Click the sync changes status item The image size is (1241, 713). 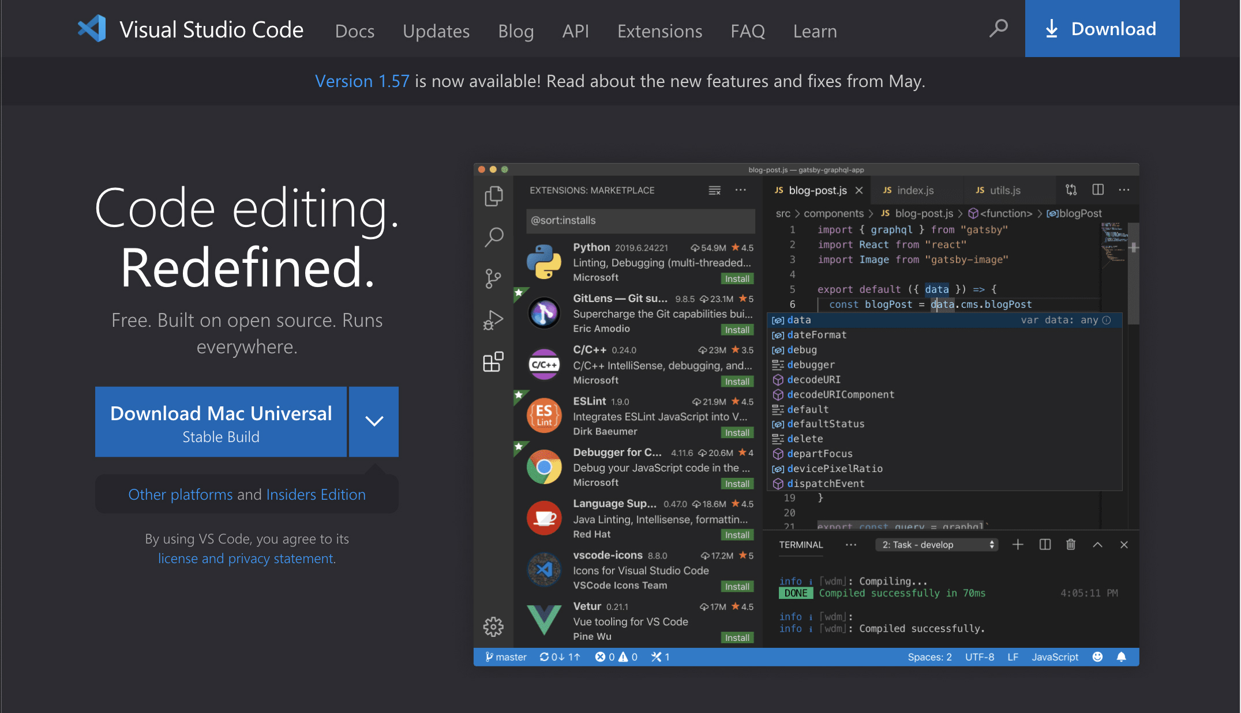click(560, 657)
